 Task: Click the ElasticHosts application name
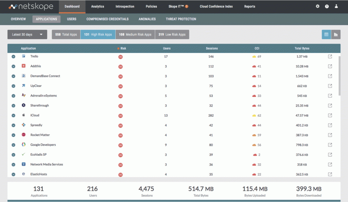pyautogui.click(x=39, y=174)
